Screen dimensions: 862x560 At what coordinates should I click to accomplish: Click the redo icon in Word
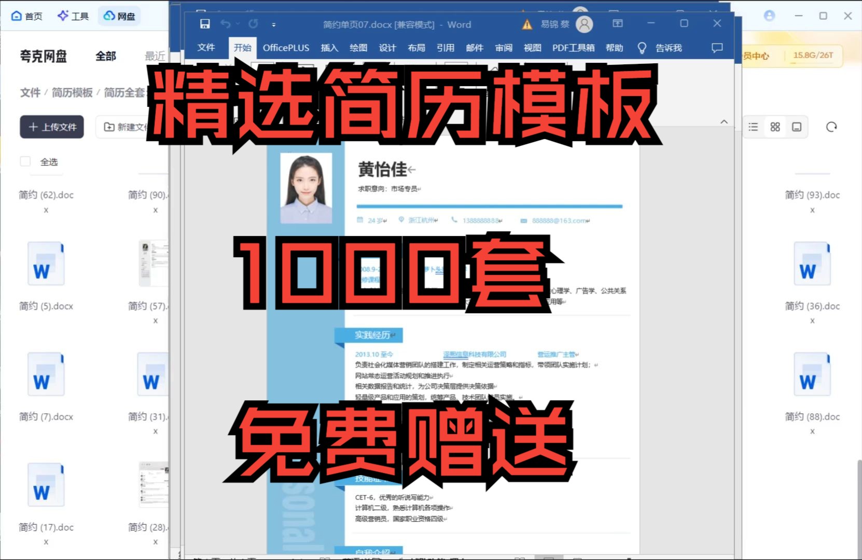253,24
